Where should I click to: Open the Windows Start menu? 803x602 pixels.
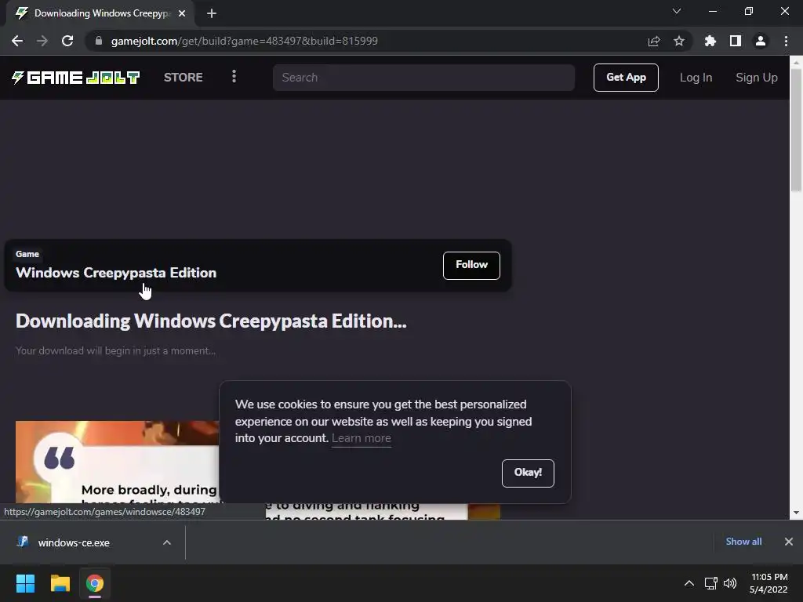tap(25, 583)
